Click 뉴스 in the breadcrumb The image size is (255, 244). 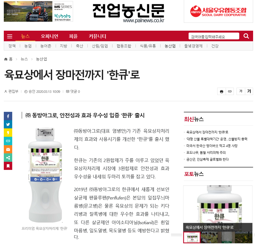[24, 59]
